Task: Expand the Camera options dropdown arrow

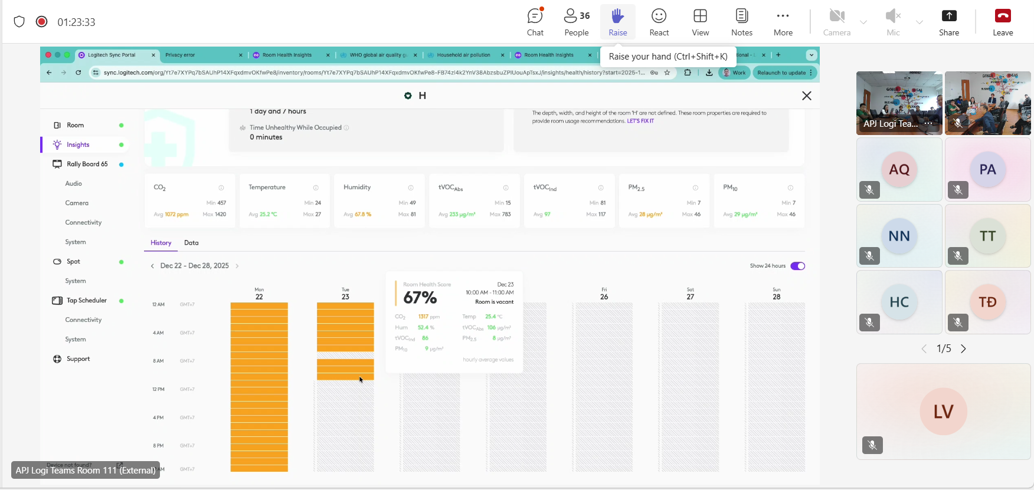Action: pos(863,22)
